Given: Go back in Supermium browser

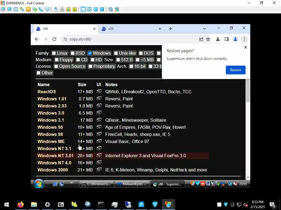Looking at the screenshot, I should pyautogui.click(x=37, y=39).
